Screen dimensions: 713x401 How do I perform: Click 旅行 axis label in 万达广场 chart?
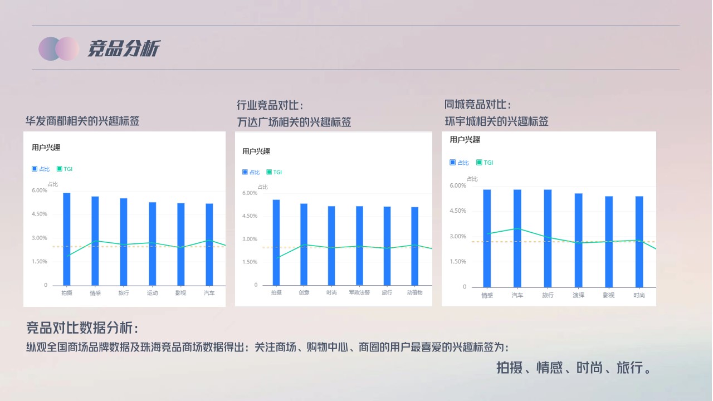point(387,292)
